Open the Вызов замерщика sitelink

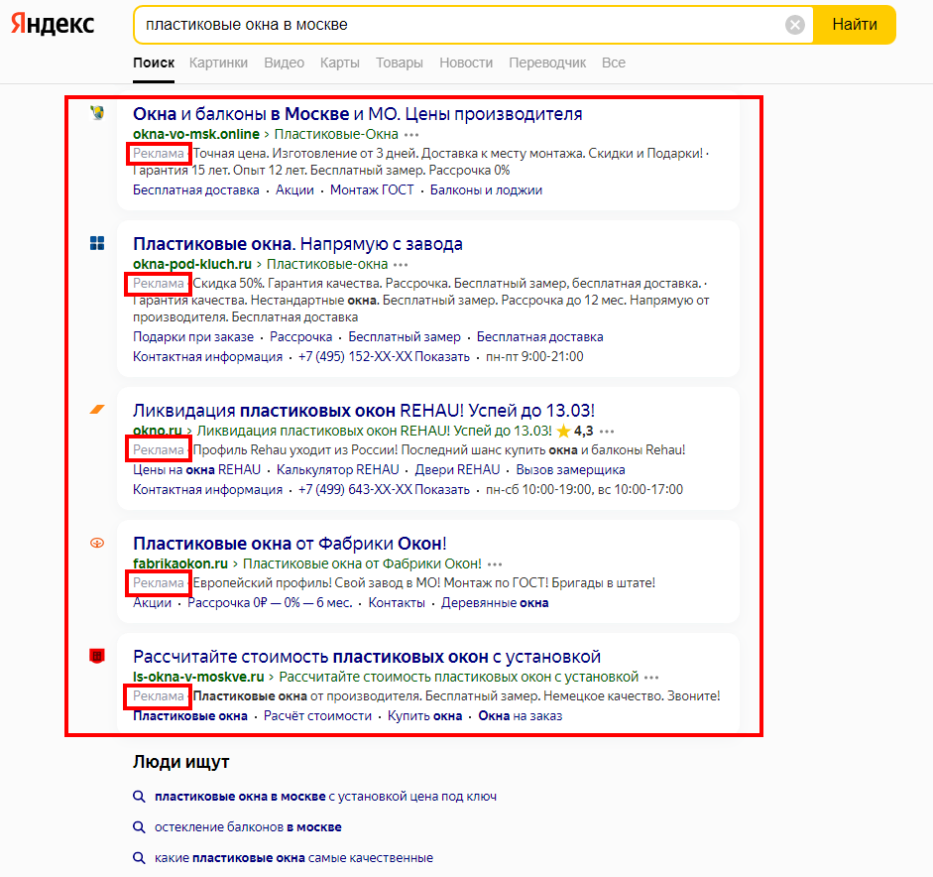click(571, 469)
